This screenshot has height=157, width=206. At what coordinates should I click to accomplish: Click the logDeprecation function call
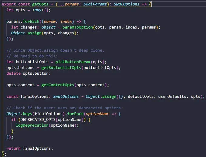[32, 125]
